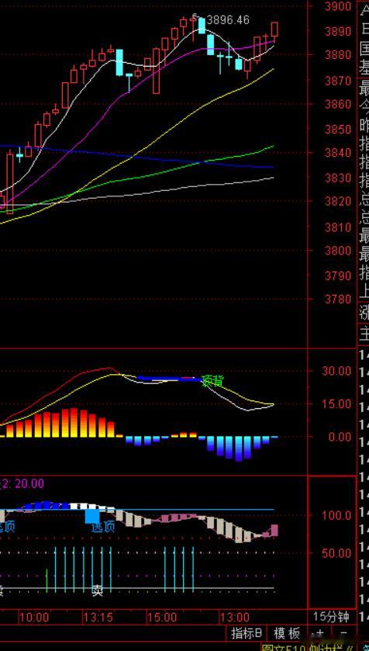This screenshot has height=651, width=369.
Task: Click the 3900 price axis label
Action: coord(338,6)
